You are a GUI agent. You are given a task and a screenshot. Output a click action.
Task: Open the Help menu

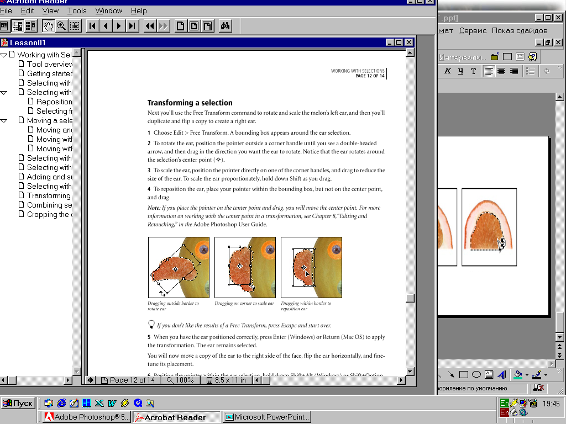coord(139,11)
